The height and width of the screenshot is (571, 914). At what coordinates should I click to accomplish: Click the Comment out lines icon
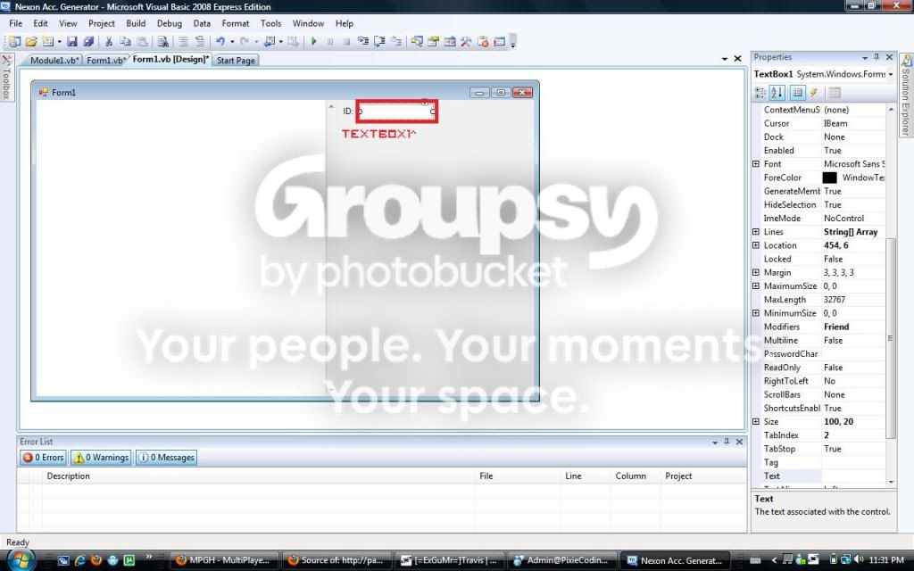coord(184,41)
